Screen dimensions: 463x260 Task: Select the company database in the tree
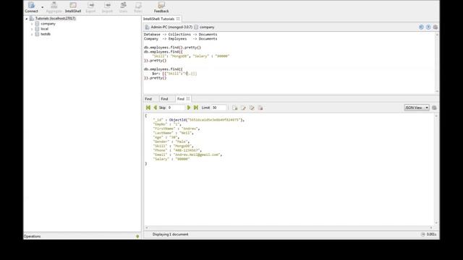48,24
